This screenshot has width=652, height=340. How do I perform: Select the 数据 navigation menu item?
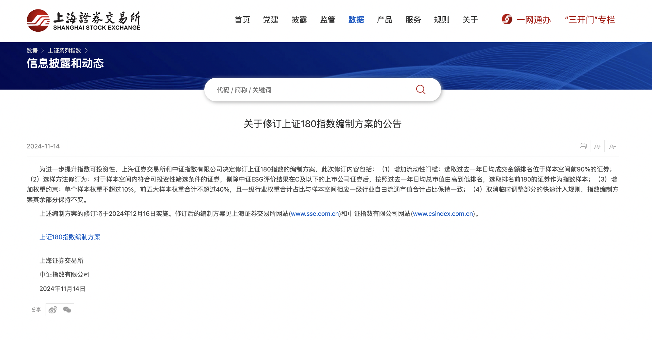point(356,20)
